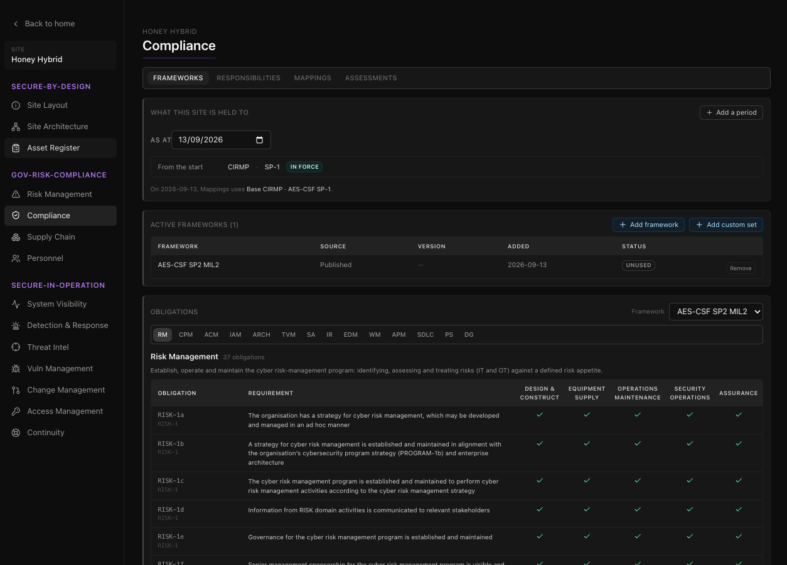Click the UNUSED status badge
The image size is (787, 565).
point(638,265)
